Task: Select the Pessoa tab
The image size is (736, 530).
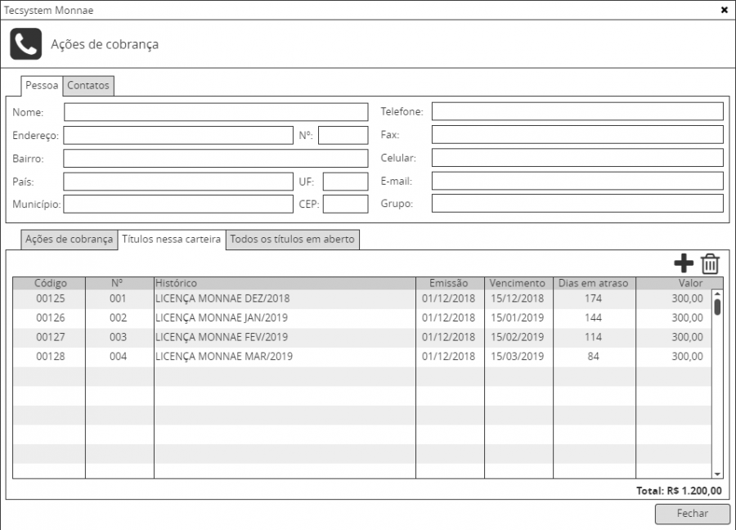Action: [x=42, y=86]
